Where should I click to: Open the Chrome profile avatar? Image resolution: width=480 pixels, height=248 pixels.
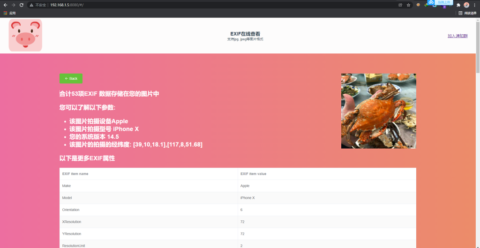click(466, 5)
